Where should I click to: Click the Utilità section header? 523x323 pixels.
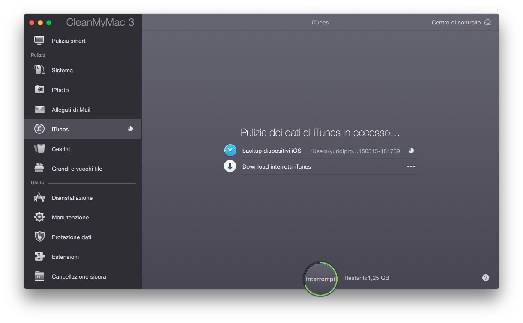click(x=37, y=183)
